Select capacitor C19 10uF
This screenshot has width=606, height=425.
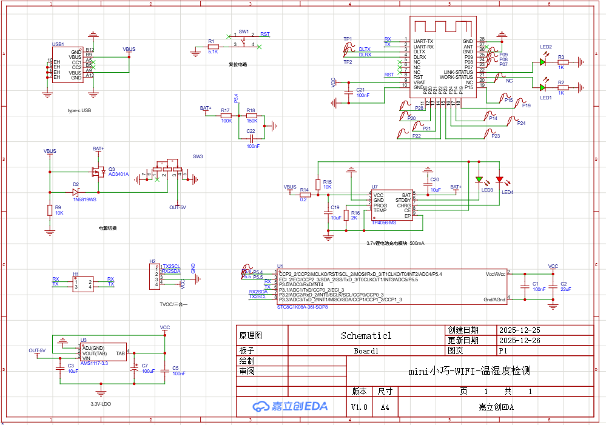point(328,212)
